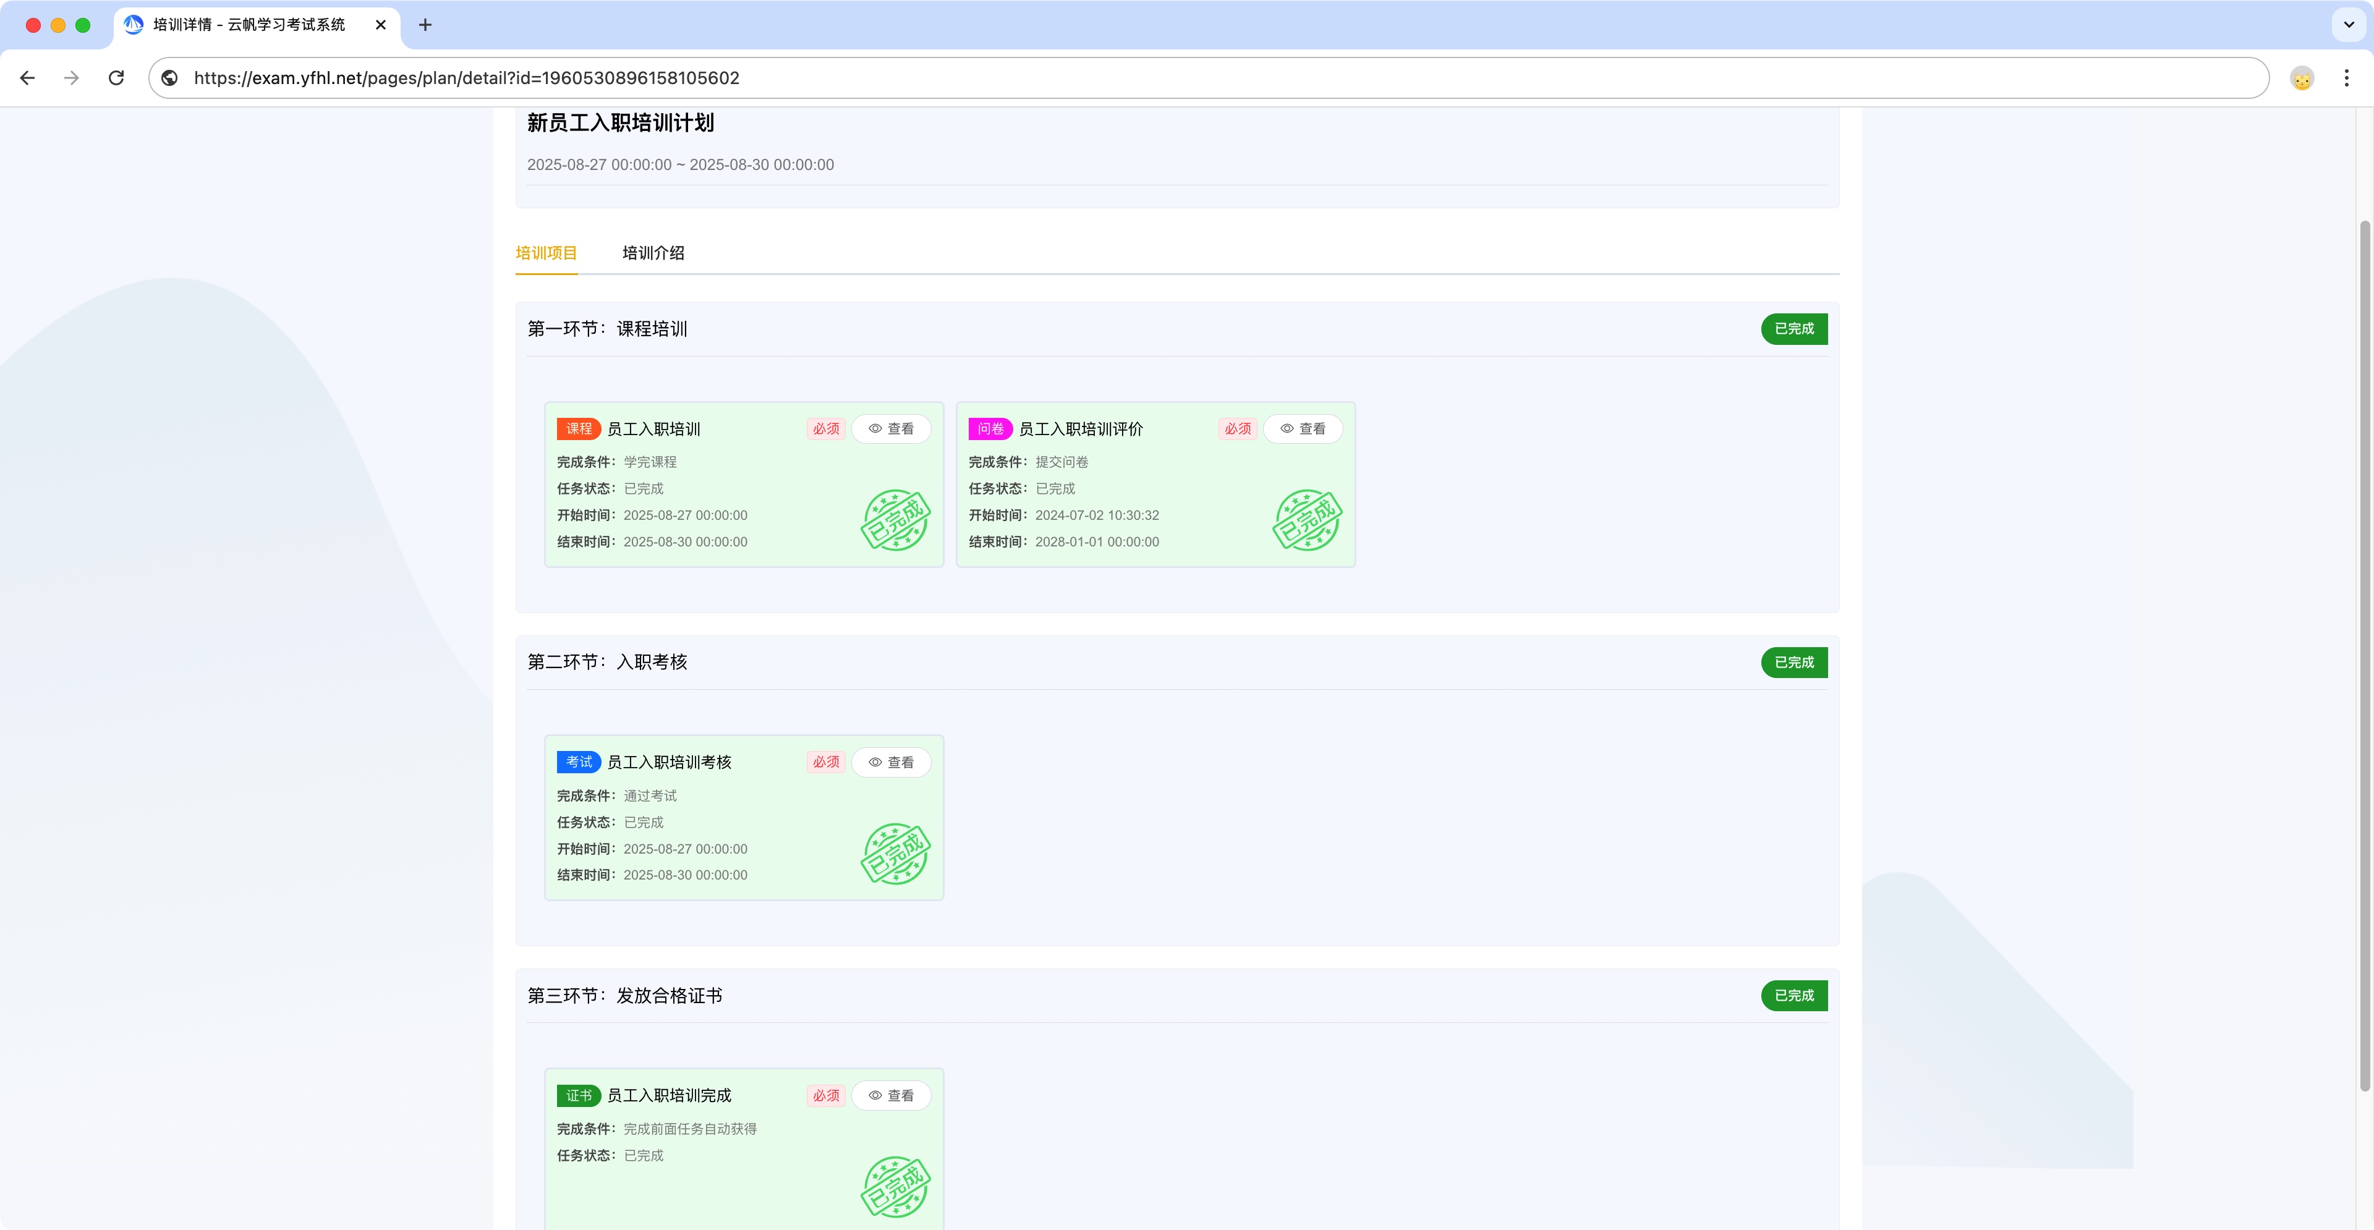Switch to the 培训介绍 tab
Screen dimensions: 2374x1230
(x=653, y=253)
